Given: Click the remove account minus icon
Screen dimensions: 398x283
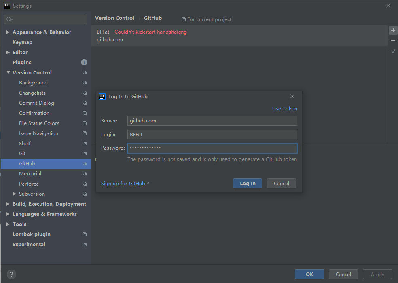Looking at the screenshot, I should tap(393, 41).
